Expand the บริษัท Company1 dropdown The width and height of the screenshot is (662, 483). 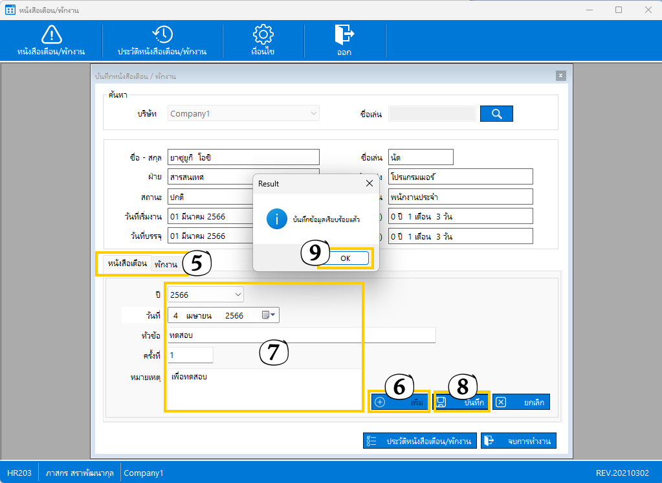point(314,114)
